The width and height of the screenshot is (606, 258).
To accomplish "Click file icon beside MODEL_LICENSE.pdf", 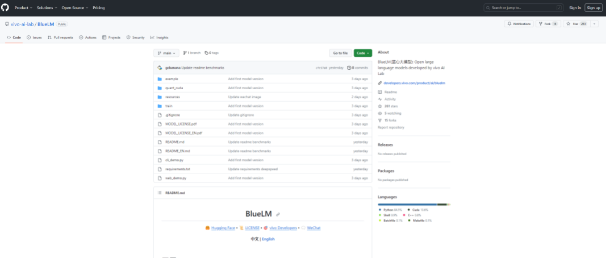I will pyautogui.click(x=160, y=124).
